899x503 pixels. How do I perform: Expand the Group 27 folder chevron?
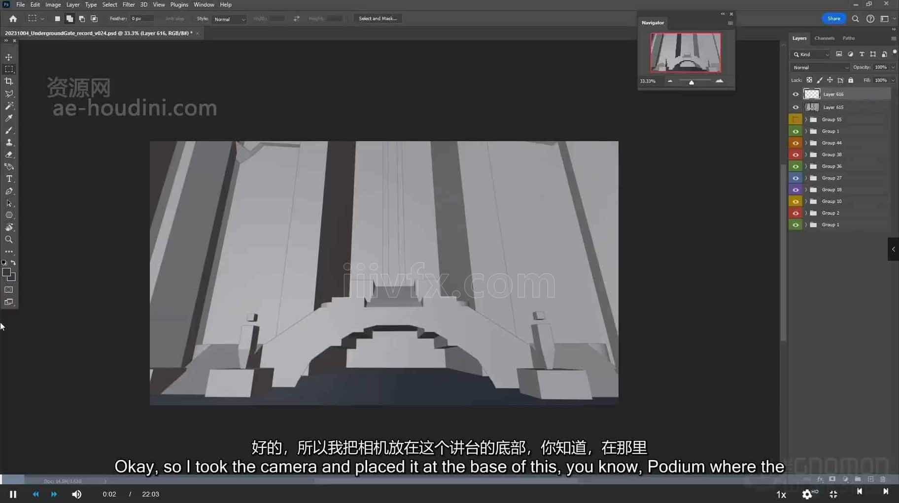tap(806, 178)
